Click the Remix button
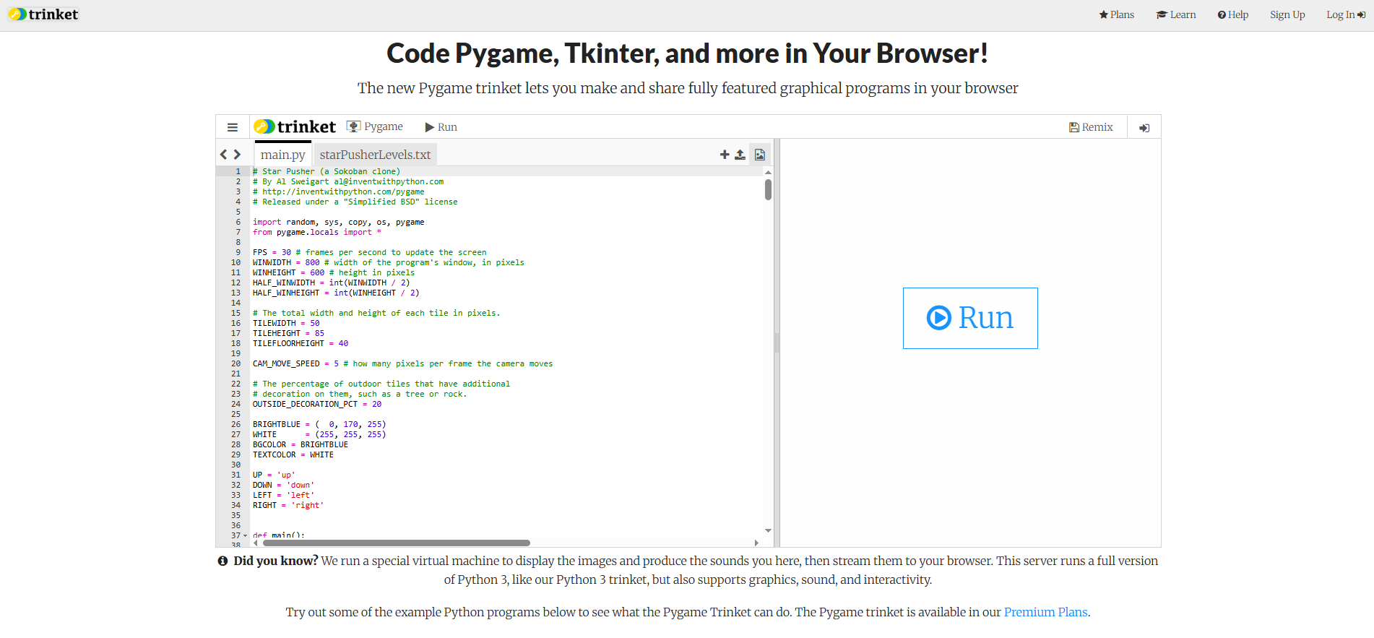The width and height of the screenshot is (1374, 638). [1091, 127]
